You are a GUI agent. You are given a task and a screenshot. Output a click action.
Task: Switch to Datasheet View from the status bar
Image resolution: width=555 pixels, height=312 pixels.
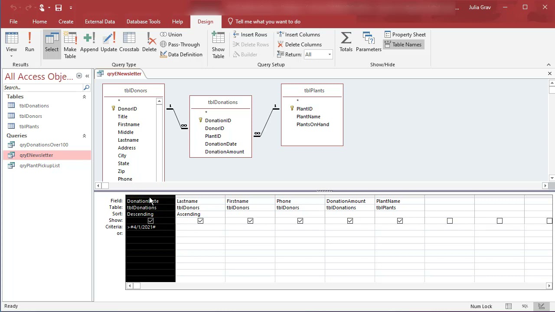(x=509, y=306)
